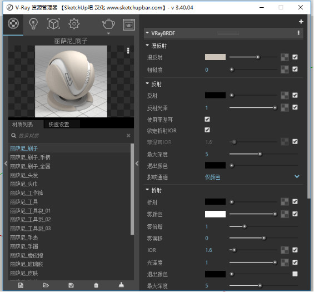Viewport: 314px width, 292px height.
Task: Click the material preview thumbnail
Action: (71, 81)
